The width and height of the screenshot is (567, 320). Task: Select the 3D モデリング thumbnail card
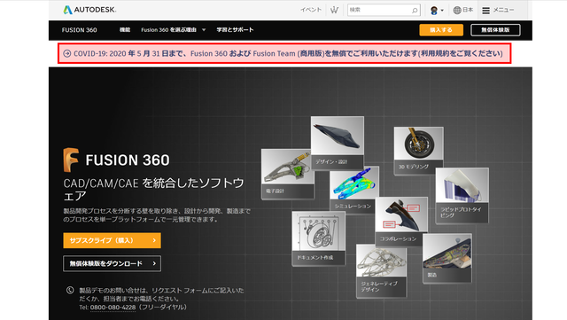419,150
